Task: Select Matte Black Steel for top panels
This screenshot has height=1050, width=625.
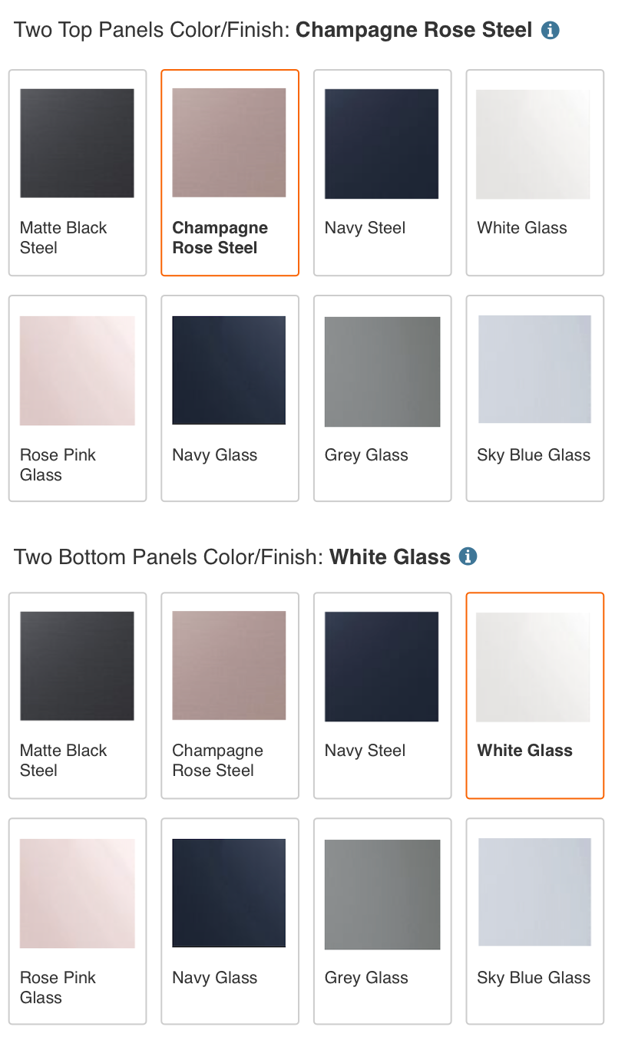Action: point(78,173)
